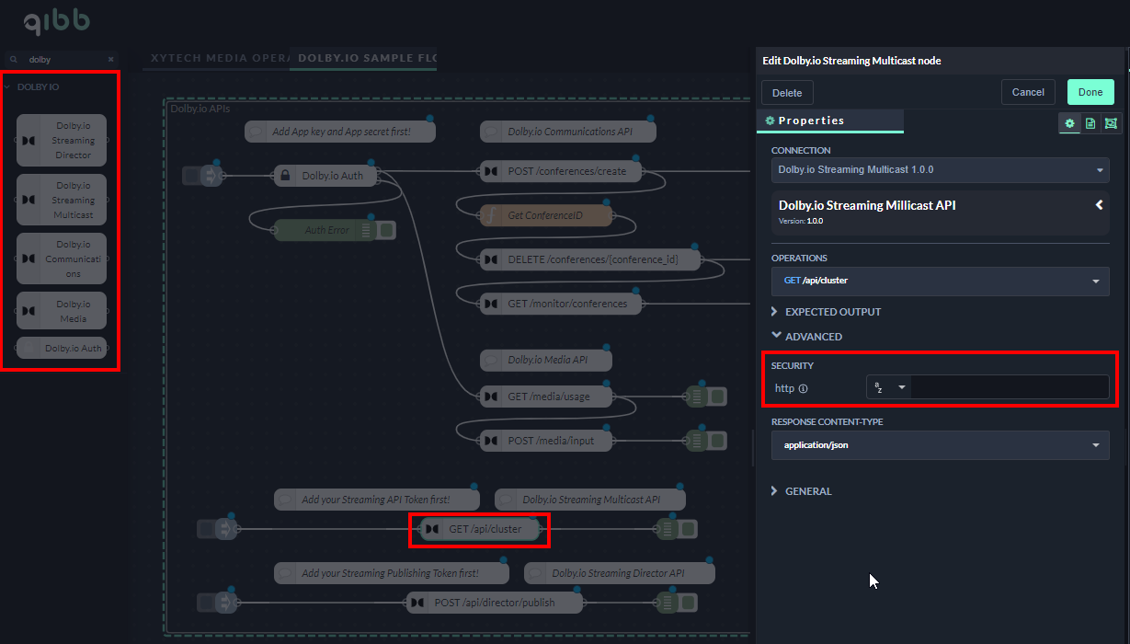Click the node properties gear icon
1130x644 pixels.
pyautogui.click(x=1069, y=122)
